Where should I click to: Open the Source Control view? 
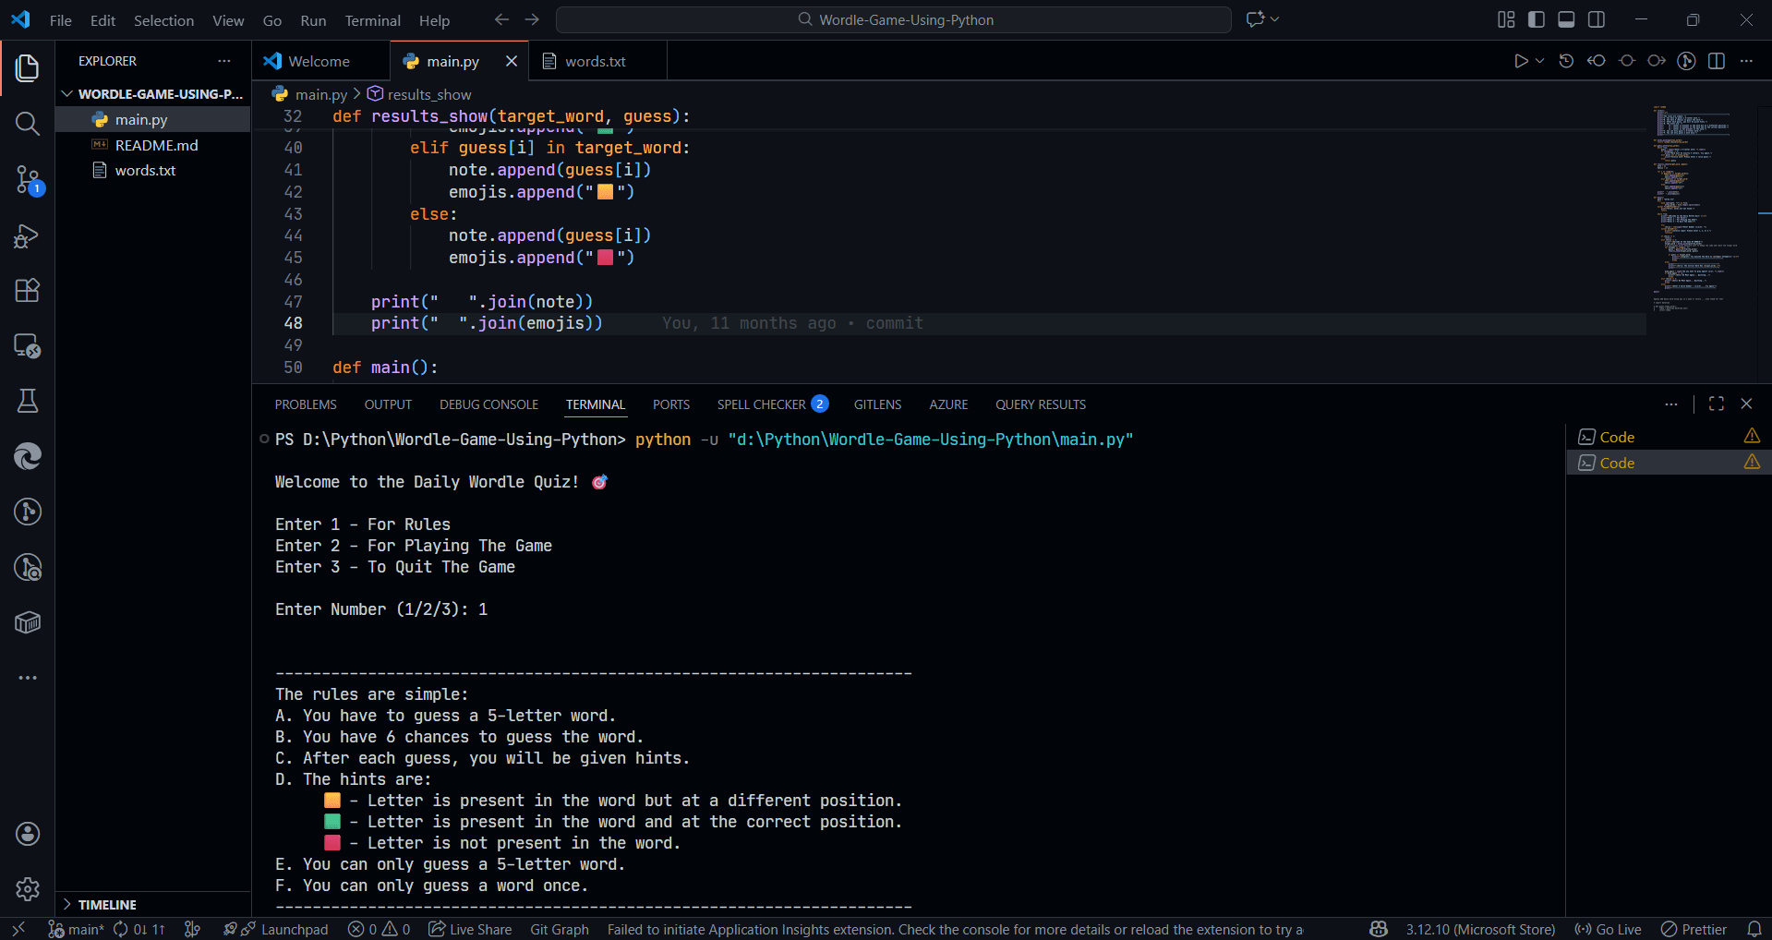27,179
